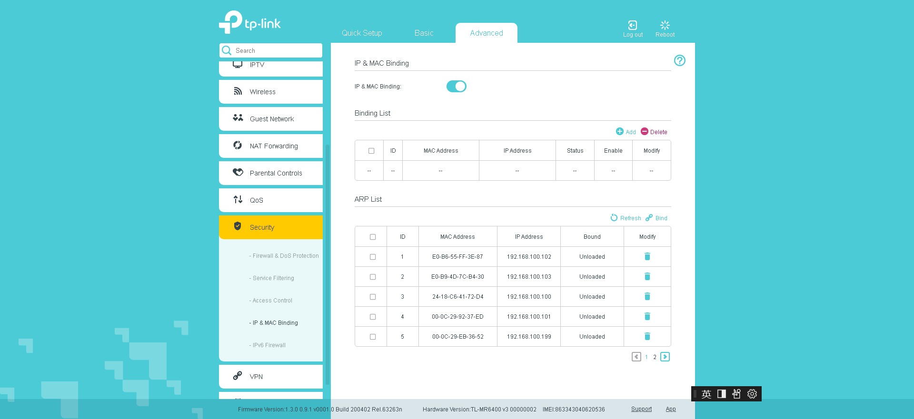Check the box for MAC 00-0C-29-92-37-ED
This screenshot has width=914, height=419.
[373, 317]
